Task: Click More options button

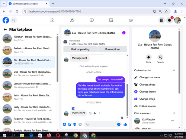Action: tap(112, 49)
